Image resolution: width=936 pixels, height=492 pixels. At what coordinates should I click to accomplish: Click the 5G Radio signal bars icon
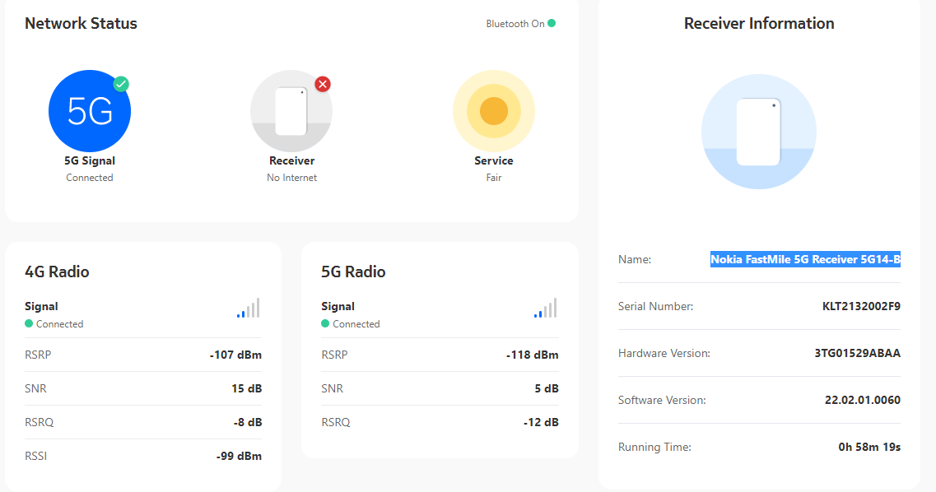545,309
